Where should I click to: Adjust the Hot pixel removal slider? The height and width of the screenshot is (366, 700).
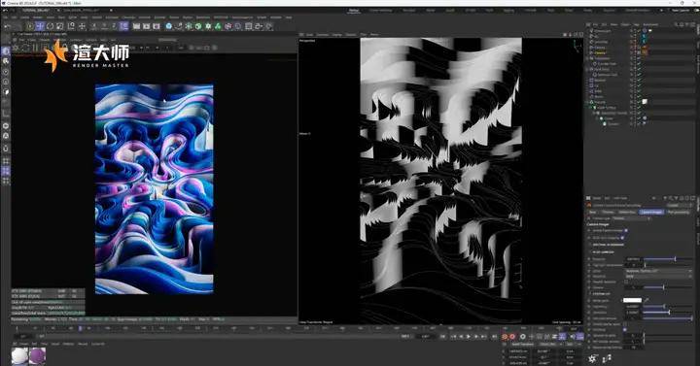668,318
